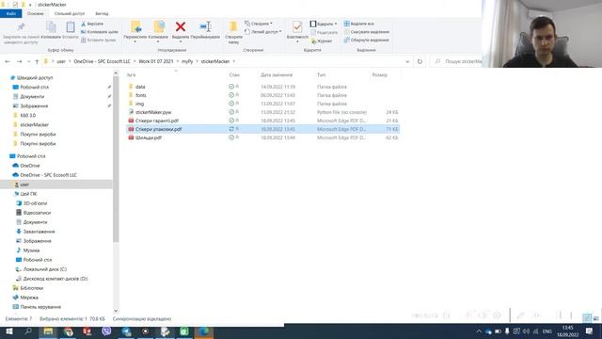Create a new folder with Створити папку

click(233, 32)
